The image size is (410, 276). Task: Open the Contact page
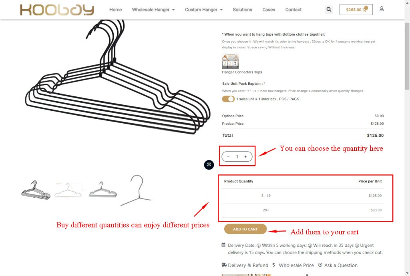[293, 10]
